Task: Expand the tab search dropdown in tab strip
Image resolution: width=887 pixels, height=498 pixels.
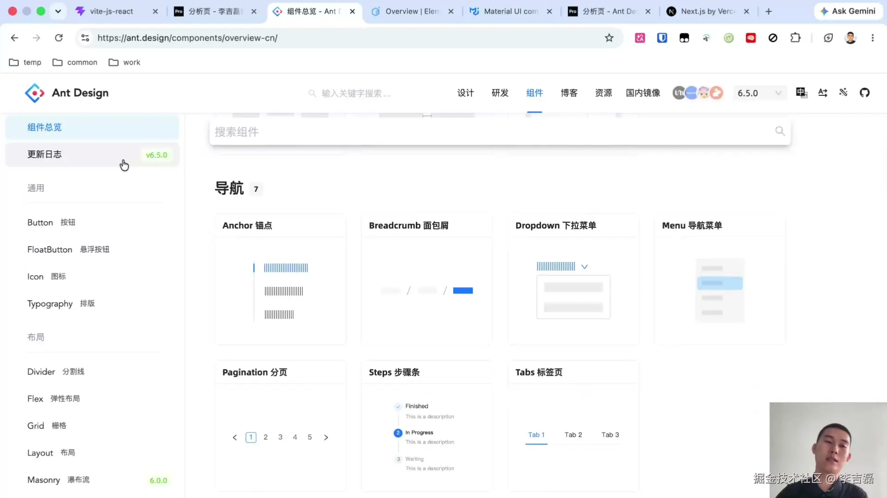Action: click(58, 12)
